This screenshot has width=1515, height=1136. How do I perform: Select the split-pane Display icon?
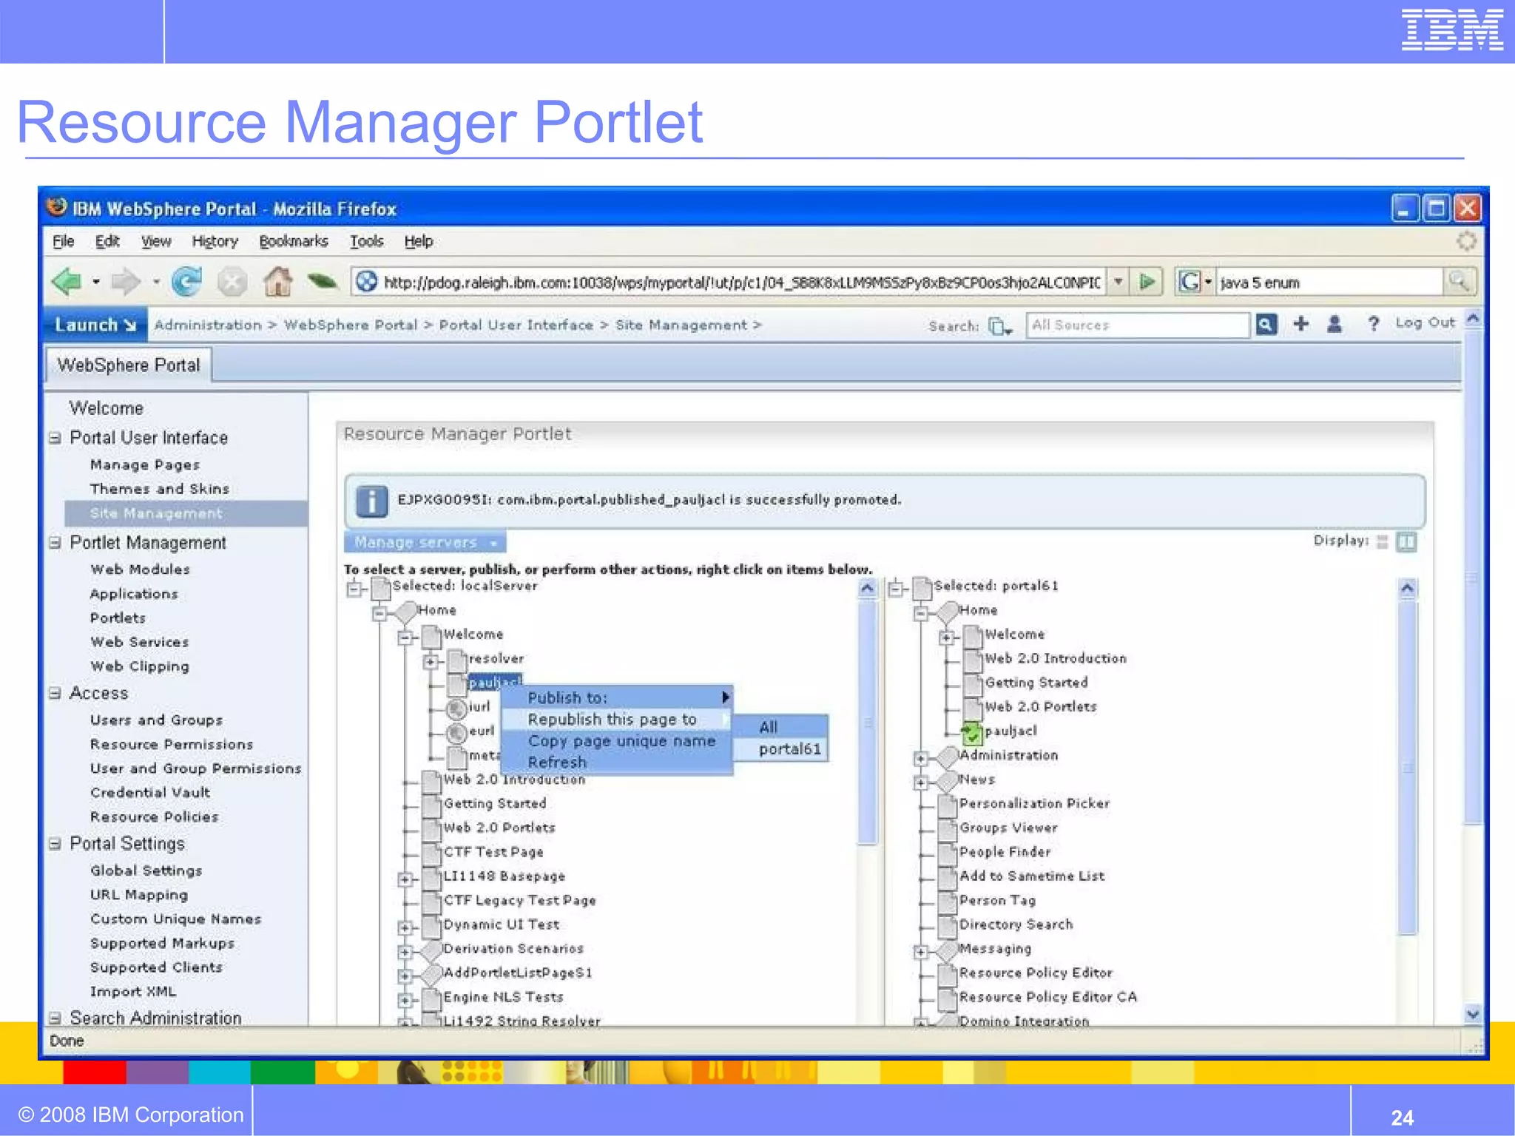click(x=1406, y=541)
